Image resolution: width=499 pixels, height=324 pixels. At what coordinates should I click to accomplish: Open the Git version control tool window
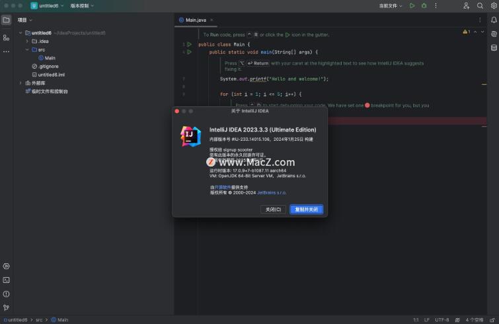click(6, 307)
